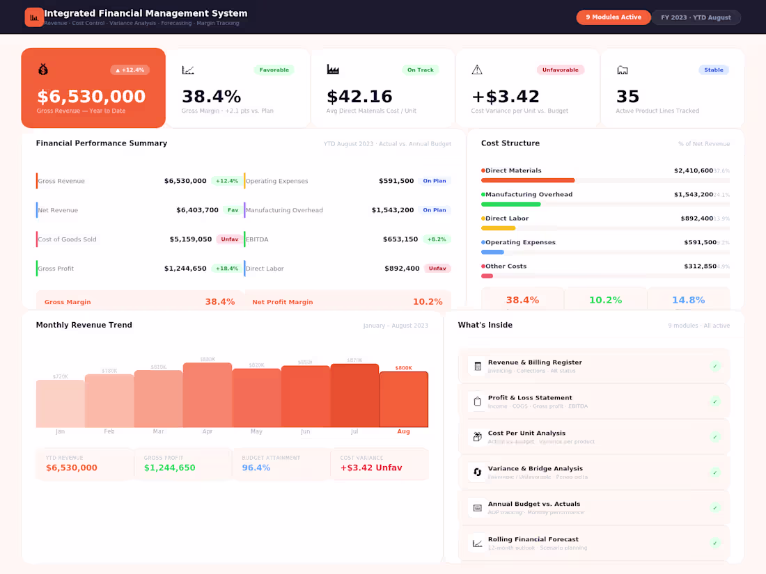Click checkmark for Cost Per Unit Analysis
Screen dimensions: 766x574
pyautogui.click(x=714, y=437)
